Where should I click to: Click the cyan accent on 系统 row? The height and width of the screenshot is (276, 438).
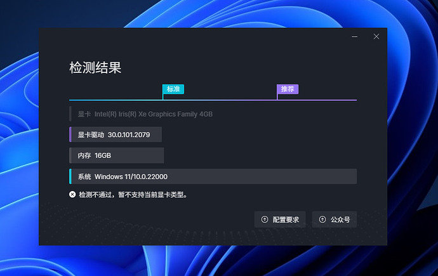70,176
